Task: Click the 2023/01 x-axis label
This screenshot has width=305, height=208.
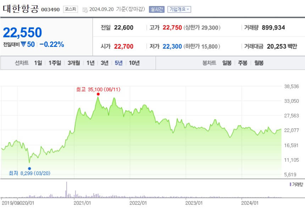Action: pos(194,203)
